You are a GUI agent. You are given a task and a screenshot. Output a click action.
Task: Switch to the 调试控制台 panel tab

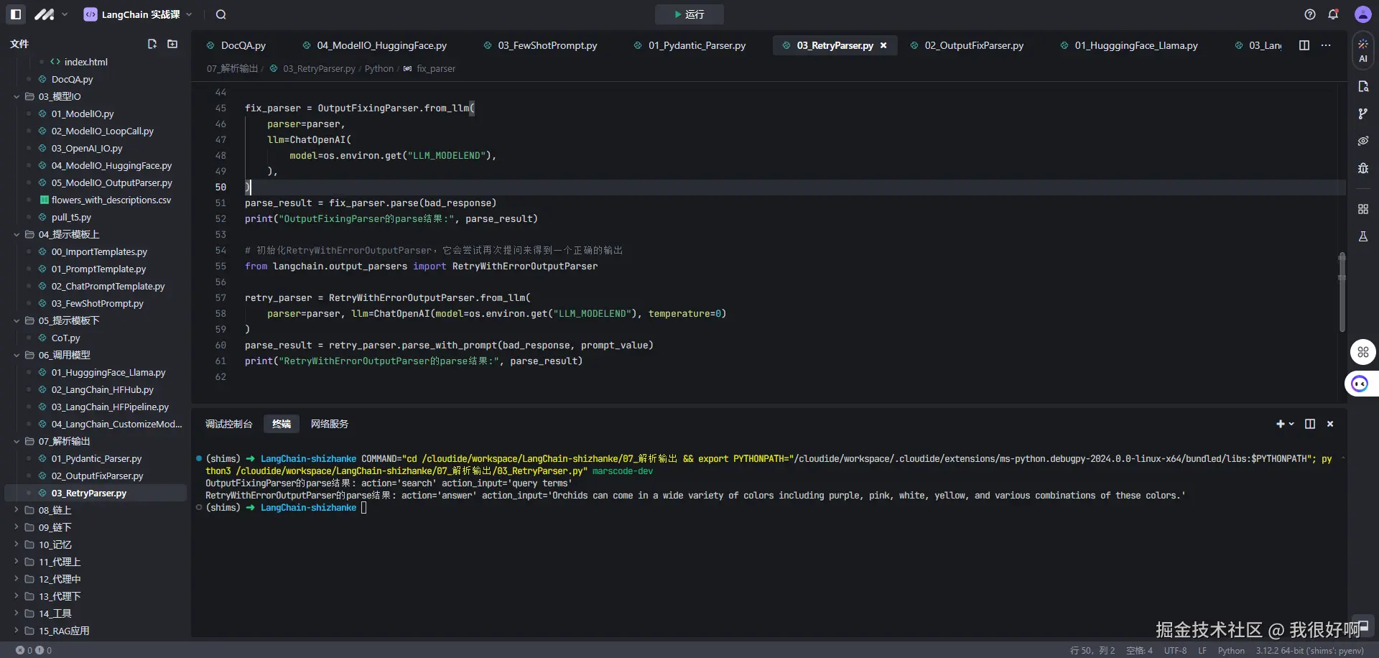click(x=228, y=424)
